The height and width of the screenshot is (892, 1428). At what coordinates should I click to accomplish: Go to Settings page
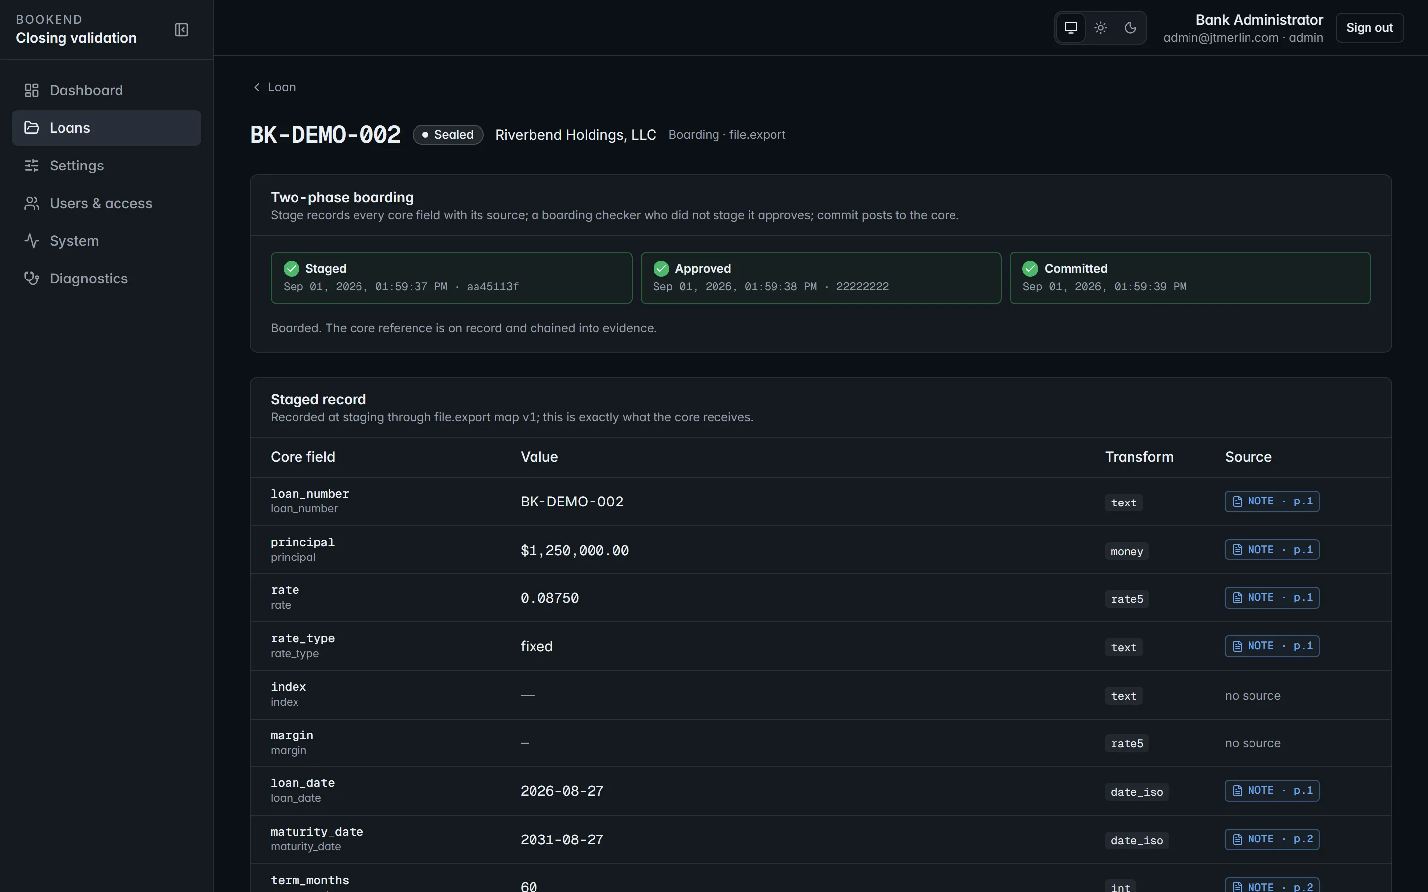click(x=106, y=166)
